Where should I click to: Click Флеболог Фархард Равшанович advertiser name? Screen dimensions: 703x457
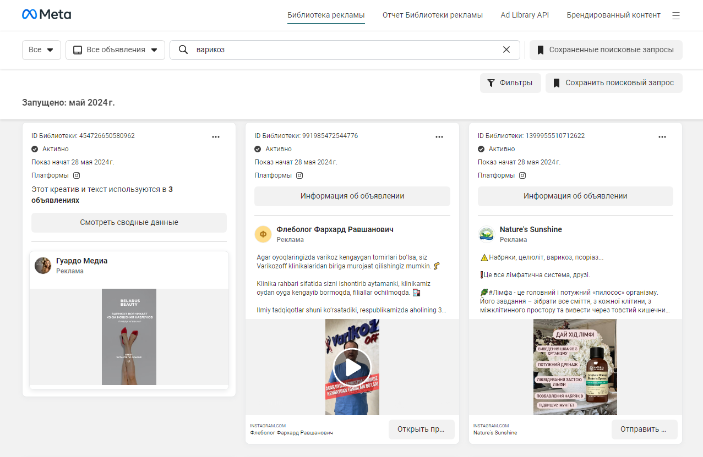pyautogui.click(x=335, y=229)
